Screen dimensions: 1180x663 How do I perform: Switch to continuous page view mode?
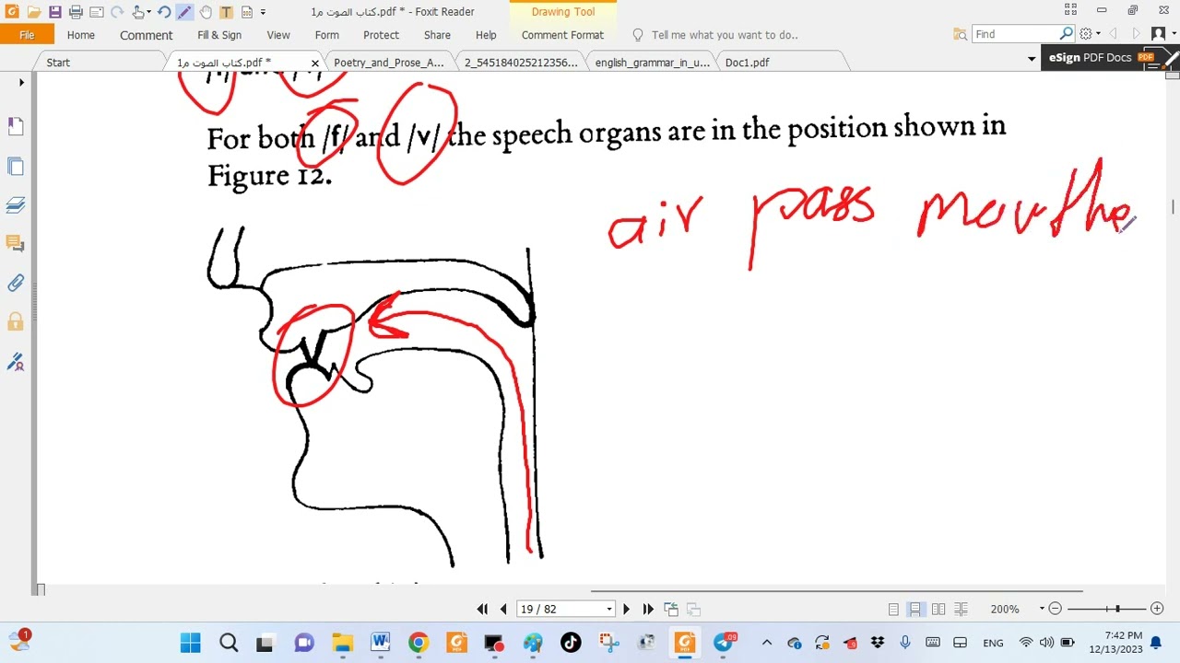tap(915, 609)
